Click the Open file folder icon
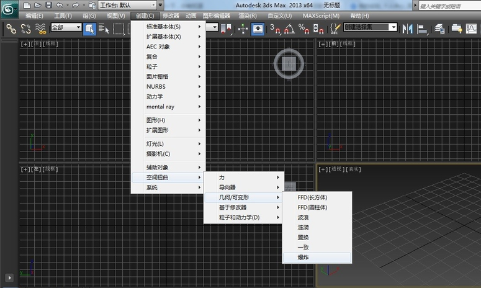Screen dimensions: 481x288 [37, 5]
